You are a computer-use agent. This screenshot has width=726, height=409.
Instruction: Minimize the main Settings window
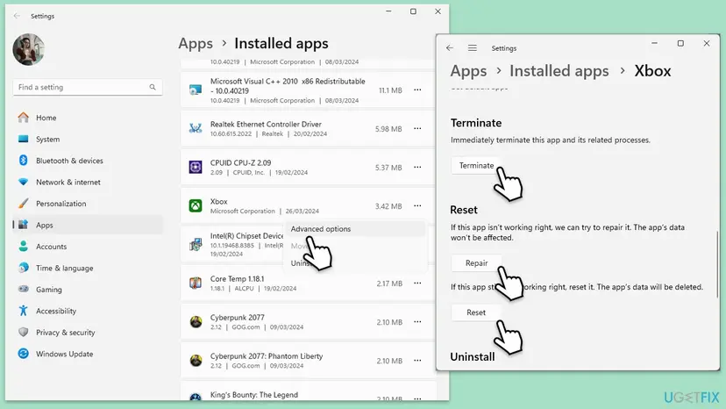tap(388, 11)
